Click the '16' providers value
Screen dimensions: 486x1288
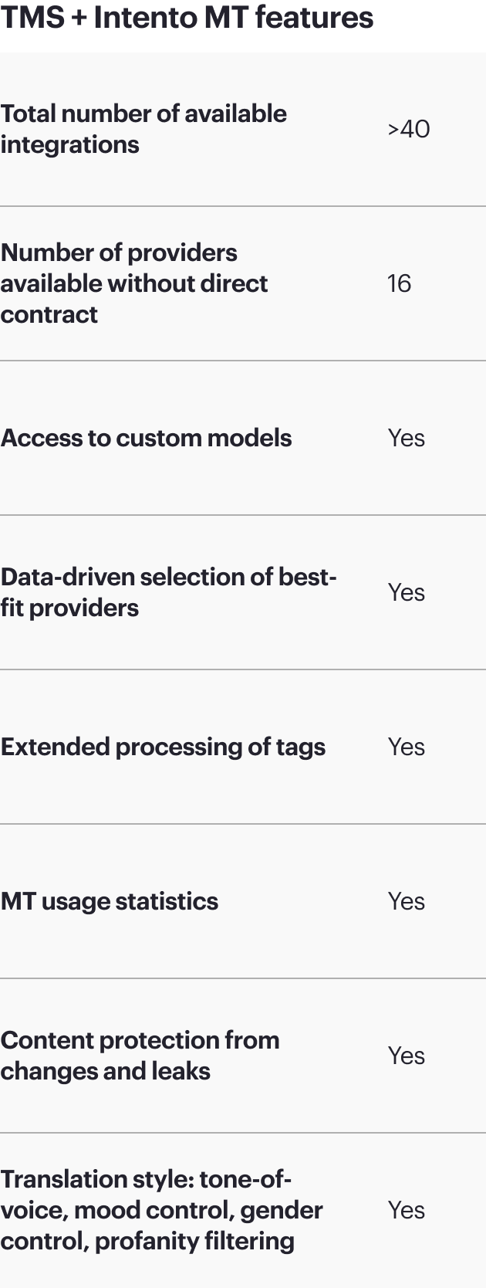click(x=399, y=283)
